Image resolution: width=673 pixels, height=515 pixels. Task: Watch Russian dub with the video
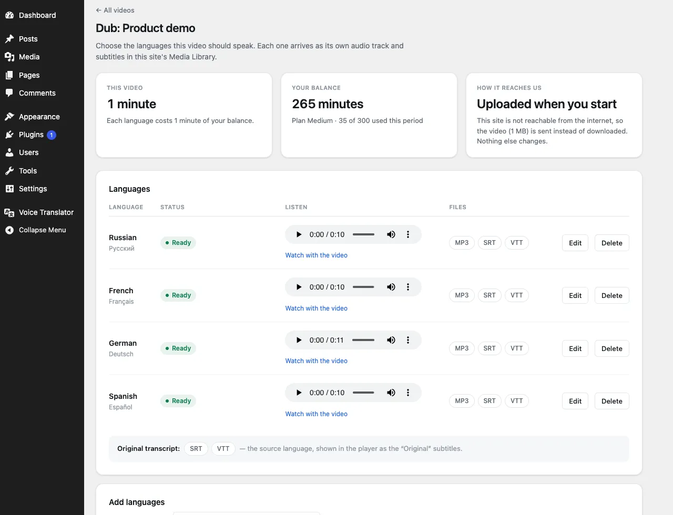317,255
